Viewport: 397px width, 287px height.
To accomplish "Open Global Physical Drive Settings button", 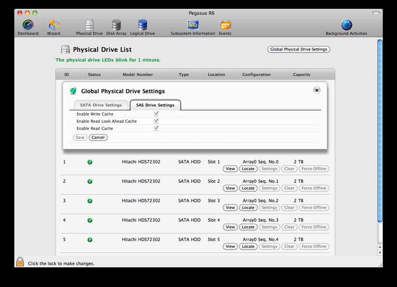I will tap(299, 49).
